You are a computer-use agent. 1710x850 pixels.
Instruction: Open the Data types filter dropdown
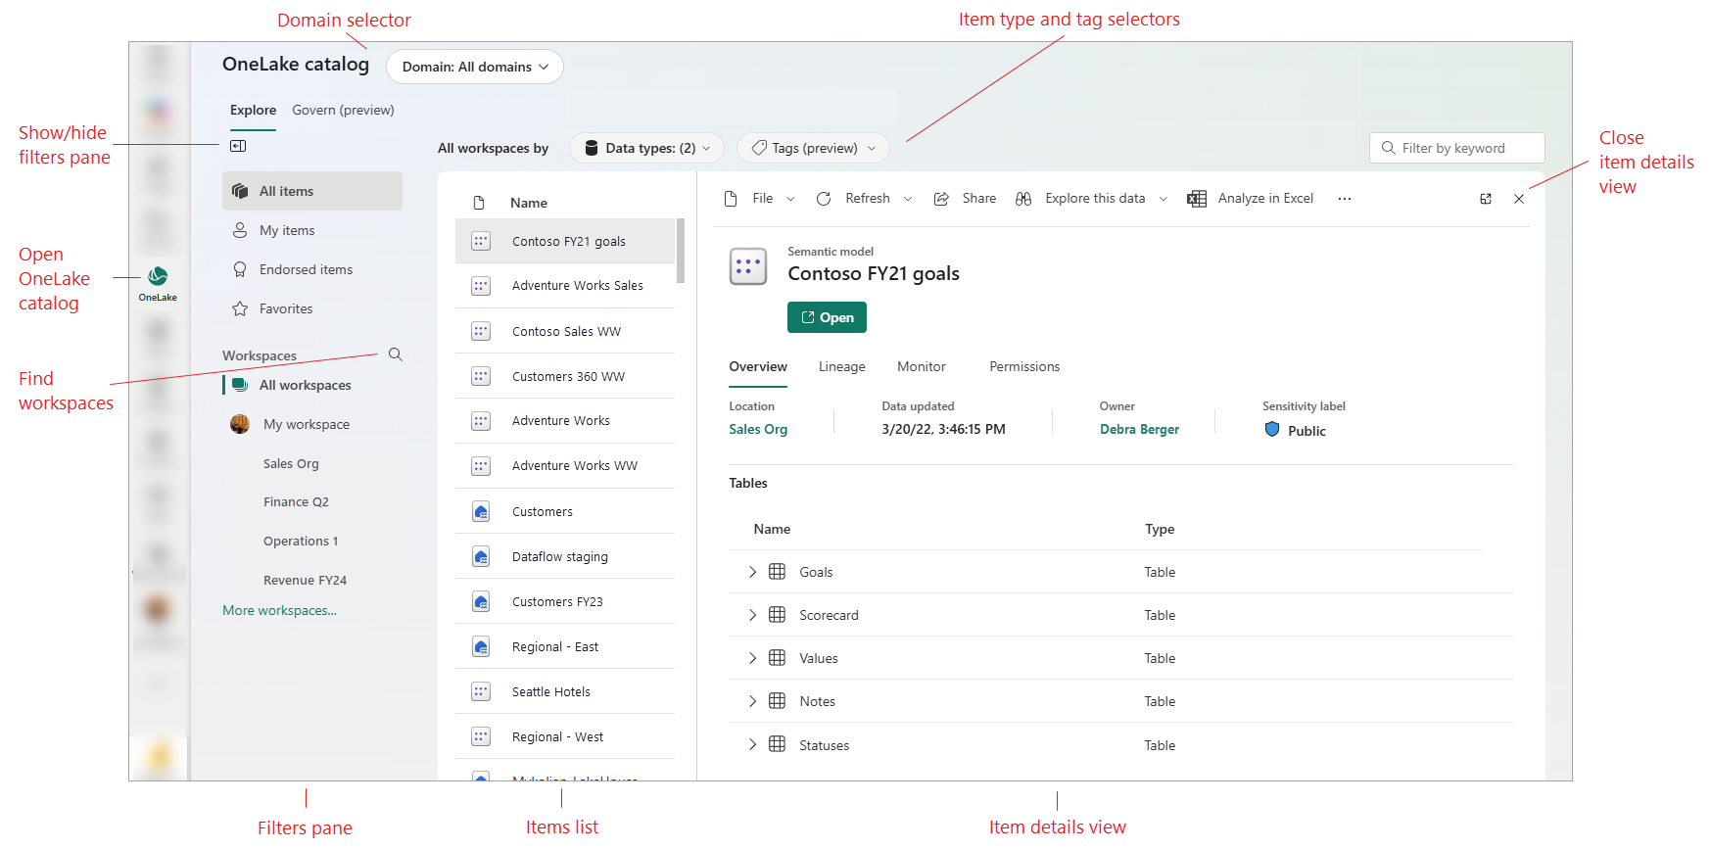[646, 148]
